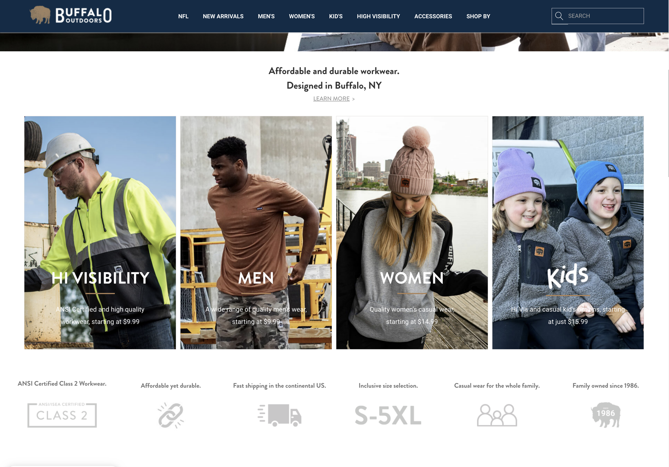This screenshot has width=669, height=467.
Task: Select the Women category image card
Action: coord(412,232)
